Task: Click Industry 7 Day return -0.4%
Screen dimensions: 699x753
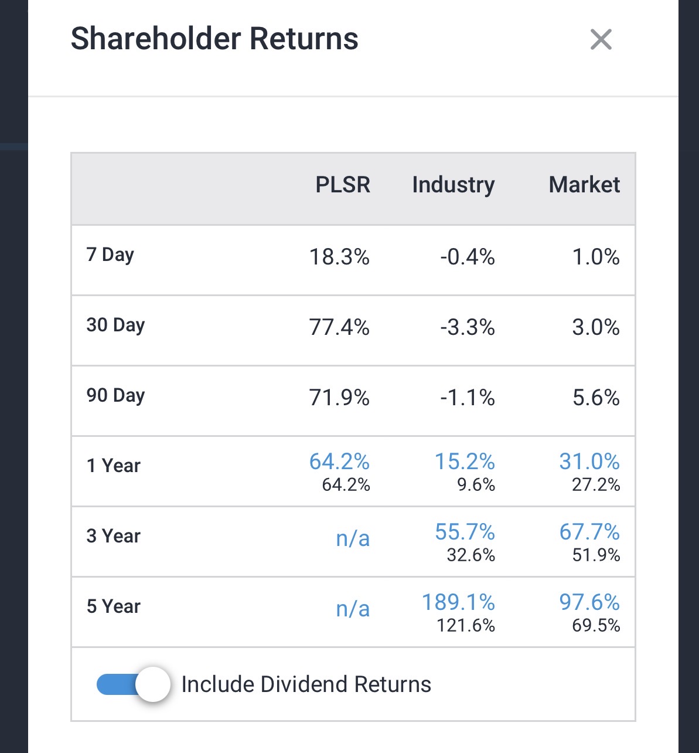Action: [467, 257]
